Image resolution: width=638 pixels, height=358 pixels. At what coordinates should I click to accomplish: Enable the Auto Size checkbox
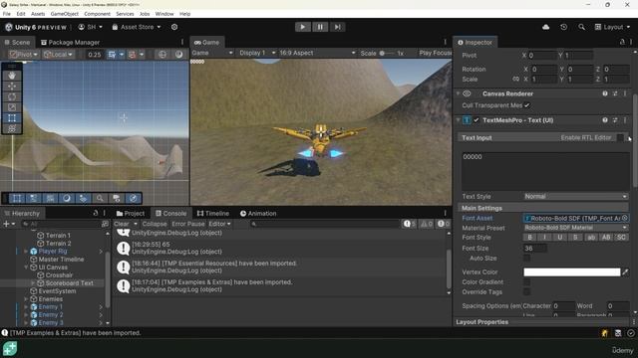[x=527, y=259]
